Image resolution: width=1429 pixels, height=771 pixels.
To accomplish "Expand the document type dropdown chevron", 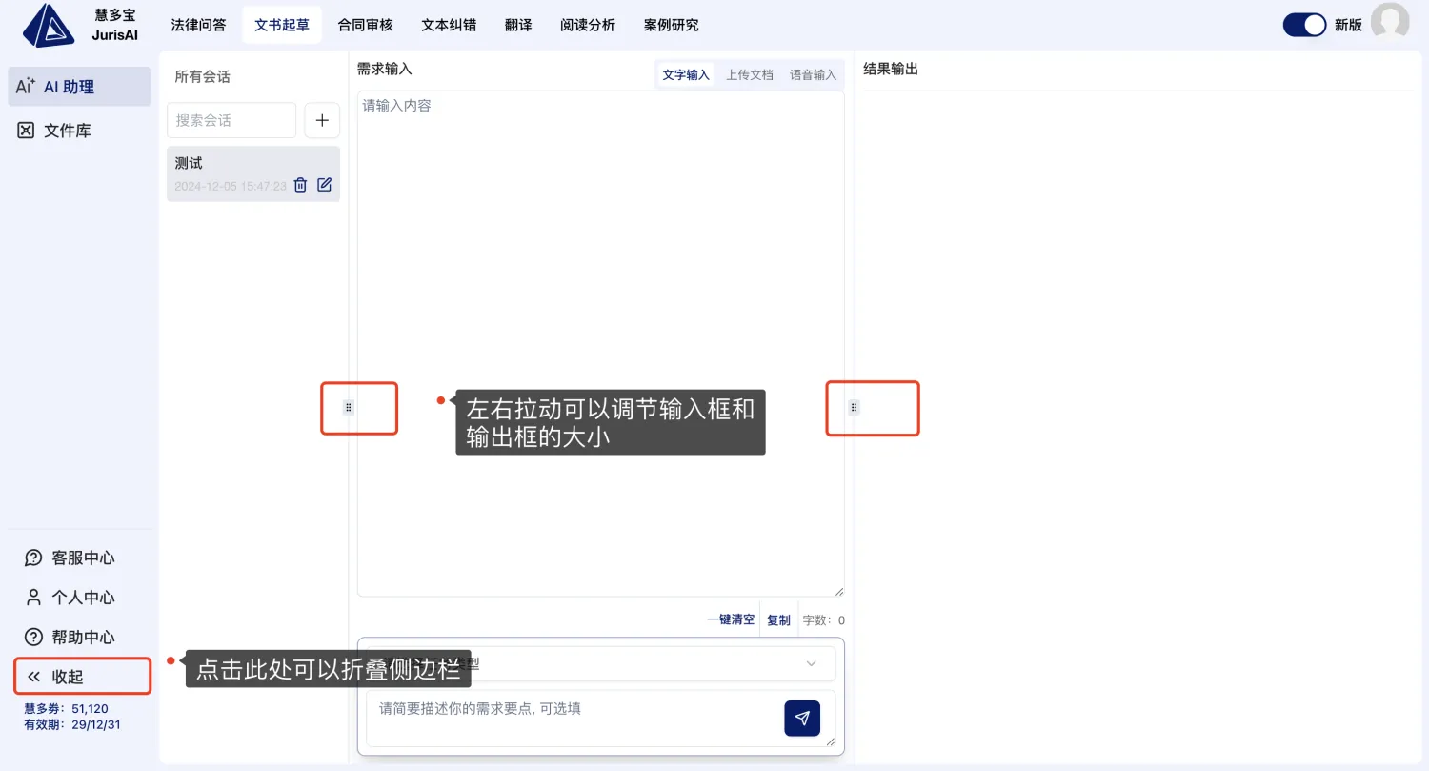I will click(812, 663).
